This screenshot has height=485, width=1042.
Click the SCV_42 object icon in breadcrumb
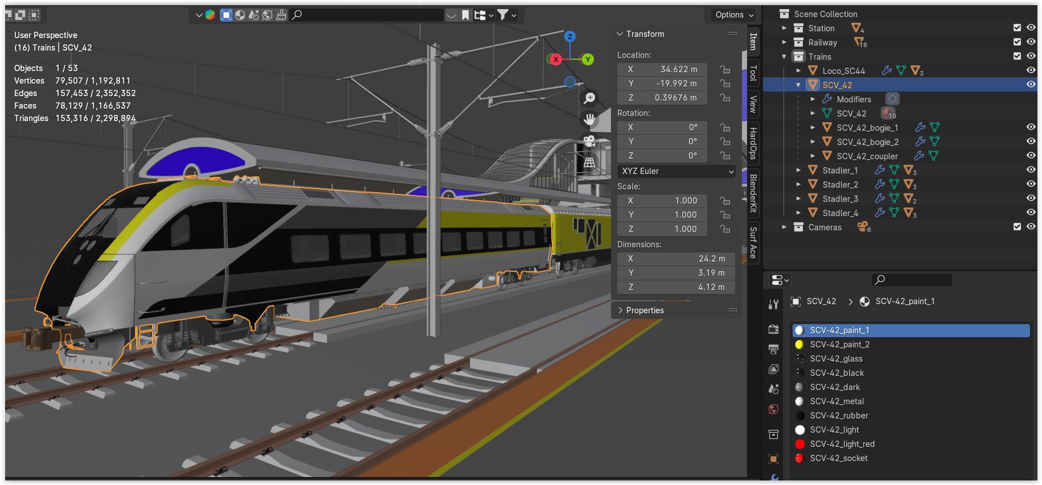click(x=796, y=301)
